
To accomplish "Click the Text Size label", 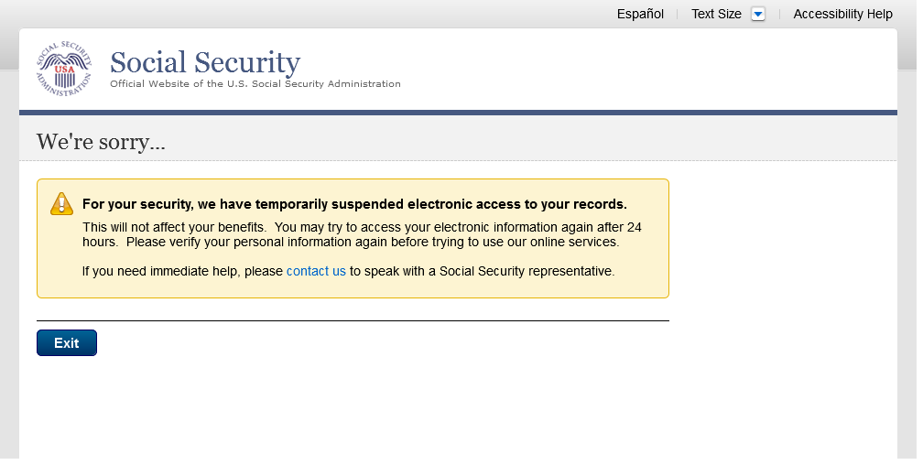I will click(x=716, y=14).
